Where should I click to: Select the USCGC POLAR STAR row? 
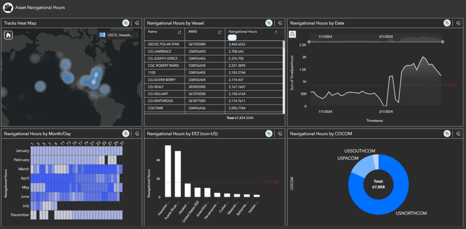pyautogui.click(x=213, y=44)
